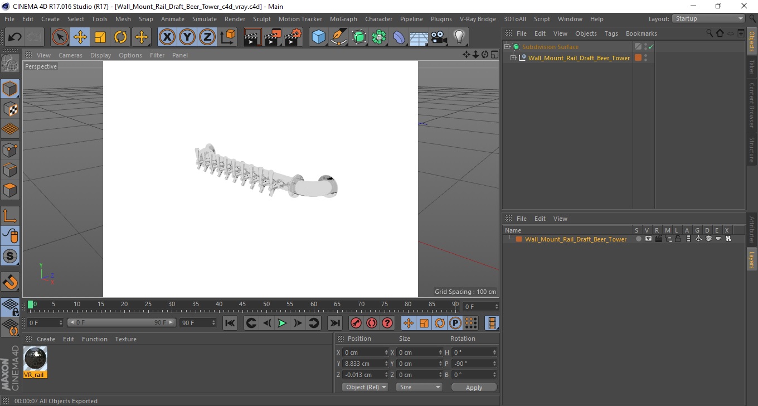The width and height of the screenshot is (758, 406).
Task: Toggle Snap magnet icon
Action: coord(10,282)
